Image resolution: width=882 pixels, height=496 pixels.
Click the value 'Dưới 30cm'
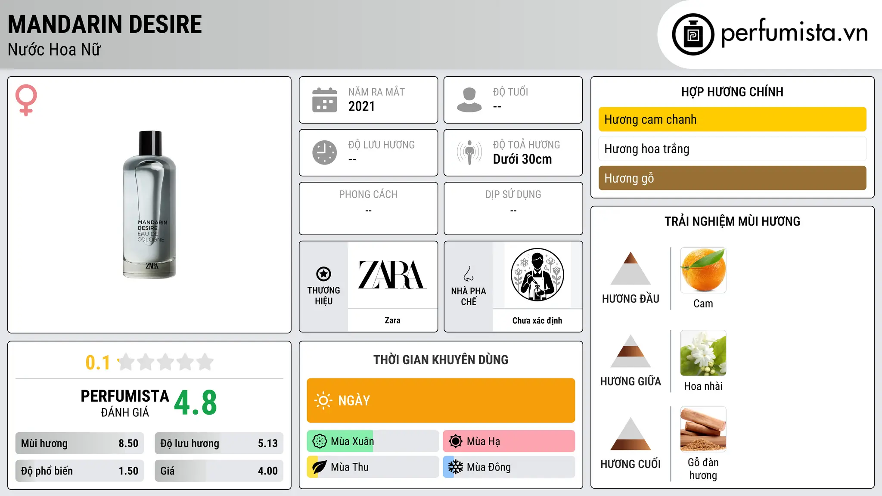point(522,159)
